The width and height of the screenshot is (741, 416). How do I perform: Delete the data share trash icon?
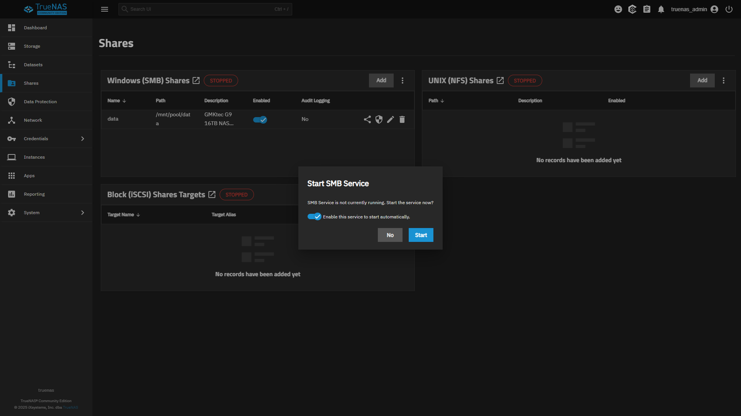(x=402, y=119)
